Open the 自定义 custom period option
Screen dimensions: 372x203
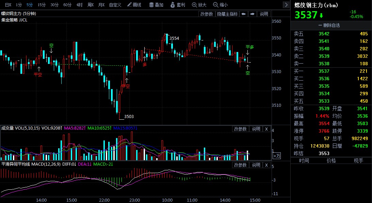115,5
